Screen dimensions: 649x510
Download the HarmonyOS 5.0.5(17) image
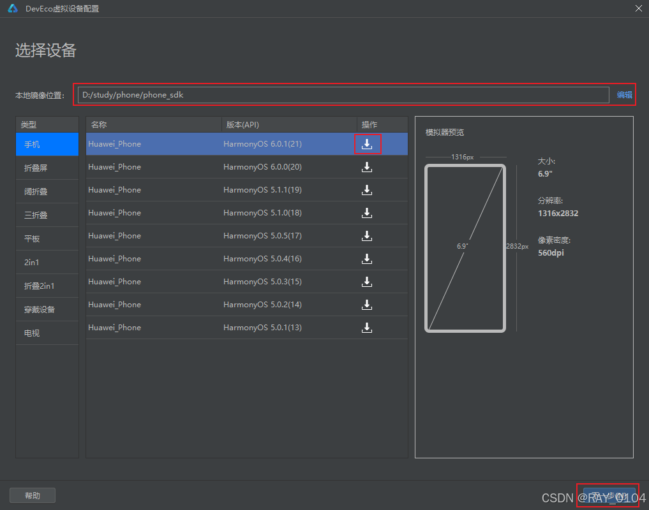pos(367,236)
